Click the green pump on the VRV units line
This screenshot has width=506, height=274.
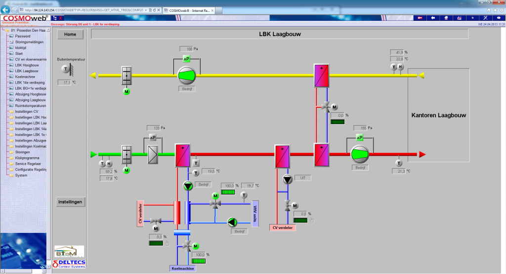(x=232, y=222)
